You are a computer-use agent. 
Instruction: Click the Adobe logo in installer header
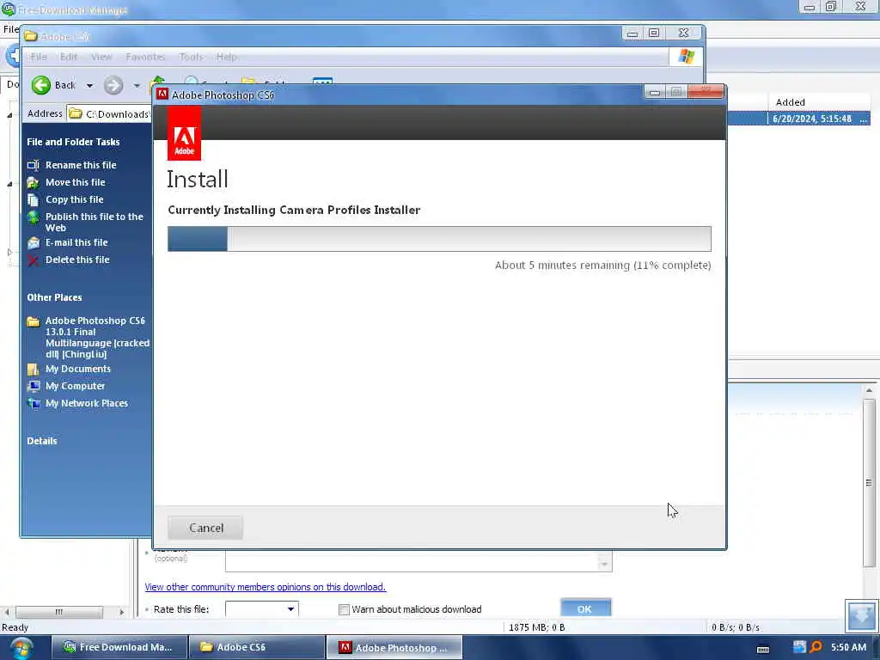click(184, 133)
